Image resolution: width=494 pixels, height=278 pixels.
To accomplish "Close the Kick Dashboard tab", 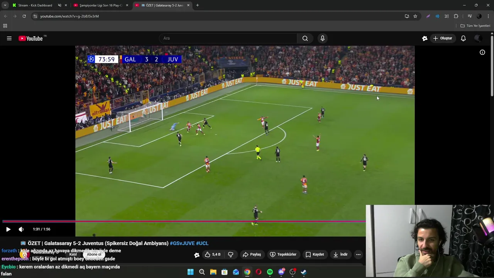I will pos(66,5).
